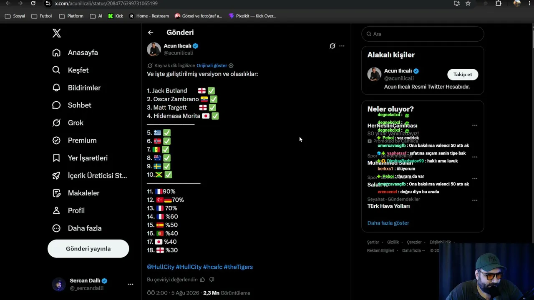Open the post's three-dot options menu
The width and height of the screenshot is (534, 300).
(x=342, y=46)
